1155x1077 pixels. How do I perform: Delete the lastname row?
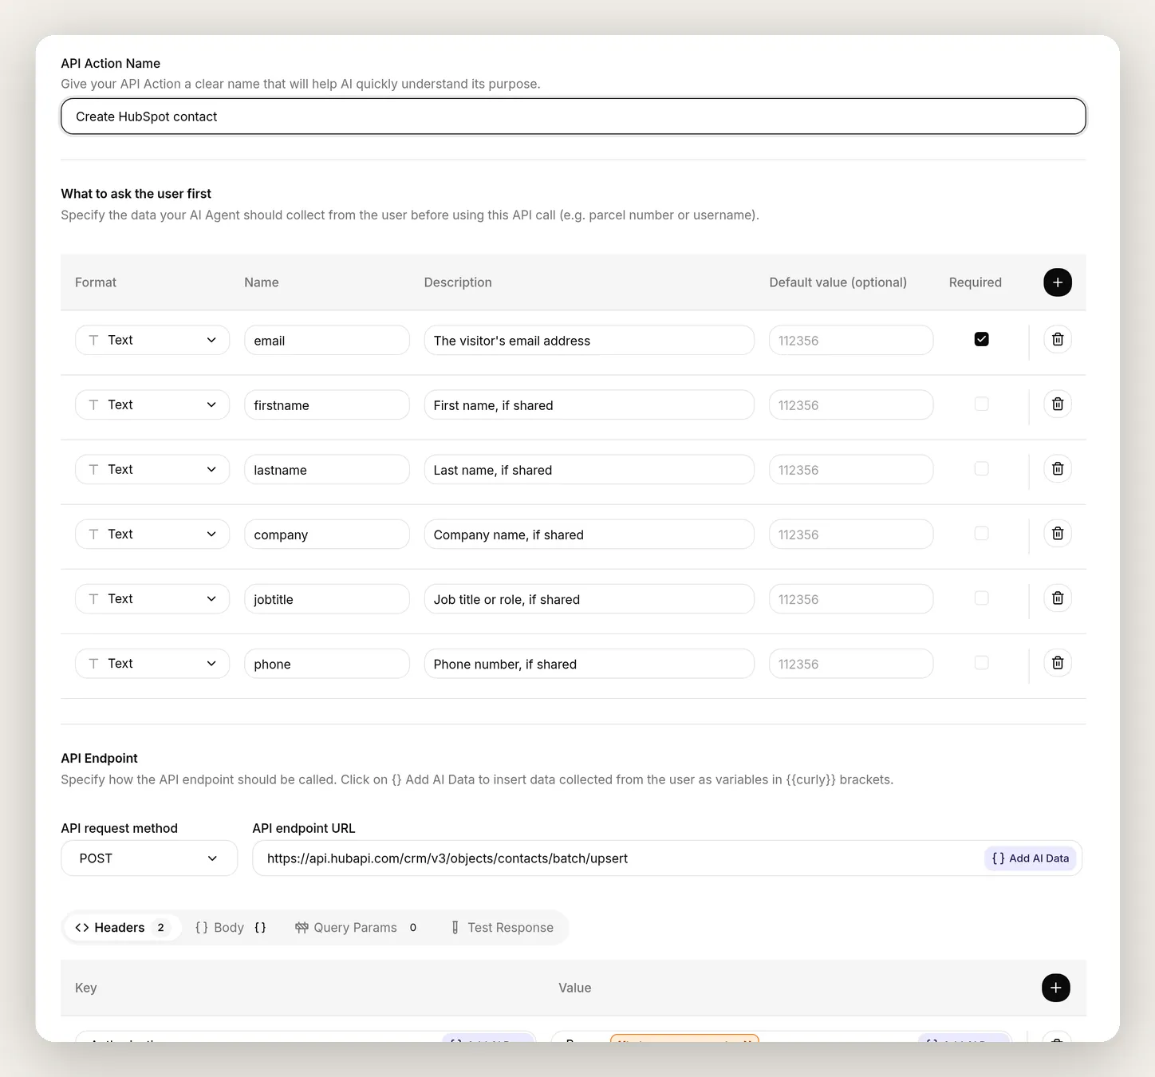(1057, 469)
